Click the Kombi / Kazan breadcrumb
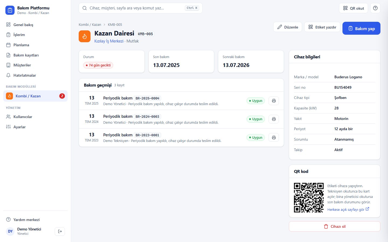The width and height of the screenshot is (388, 242). click(90, 24)
